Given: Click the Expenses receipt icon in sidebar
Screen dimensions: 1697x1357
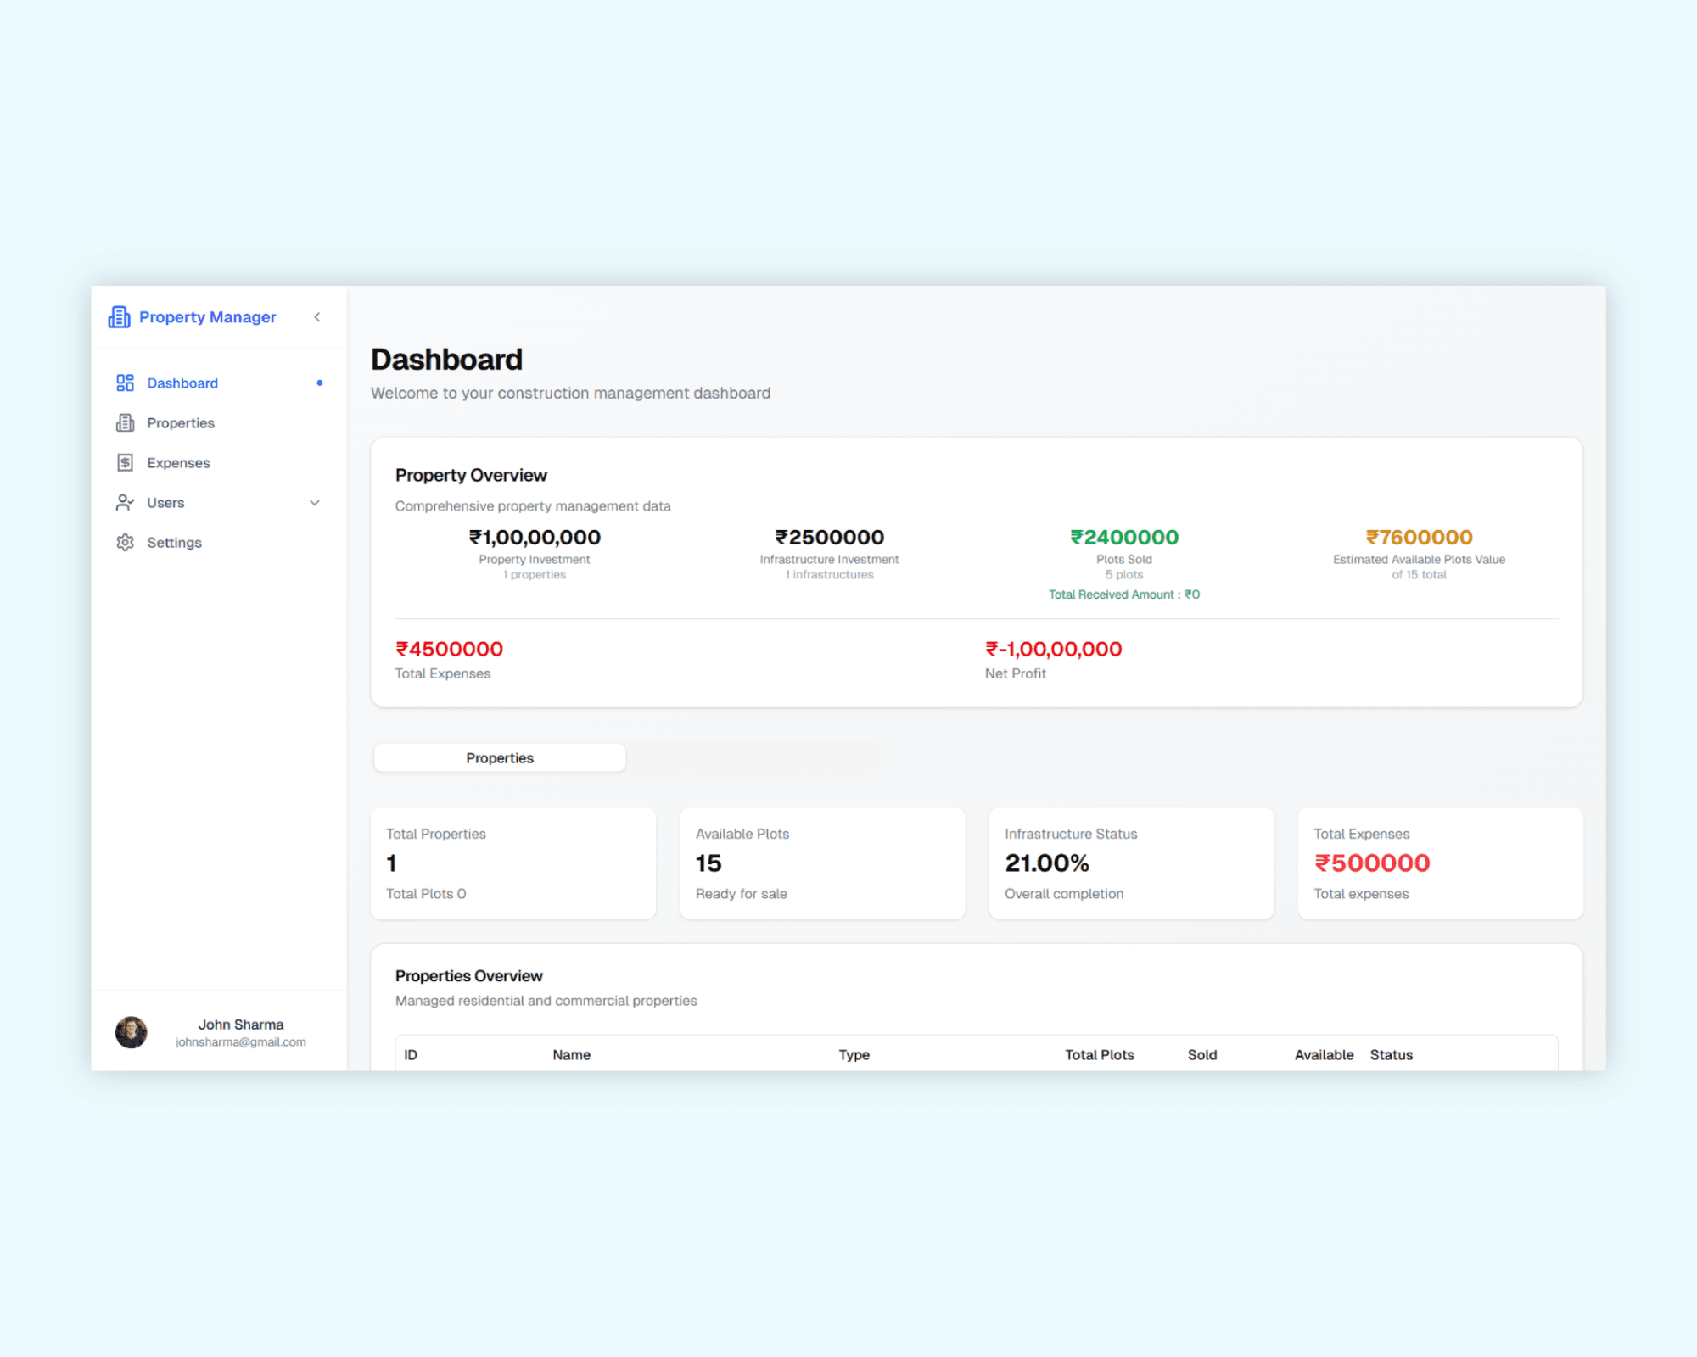Looking at the screenshot, I should click(x=126, y=463).
